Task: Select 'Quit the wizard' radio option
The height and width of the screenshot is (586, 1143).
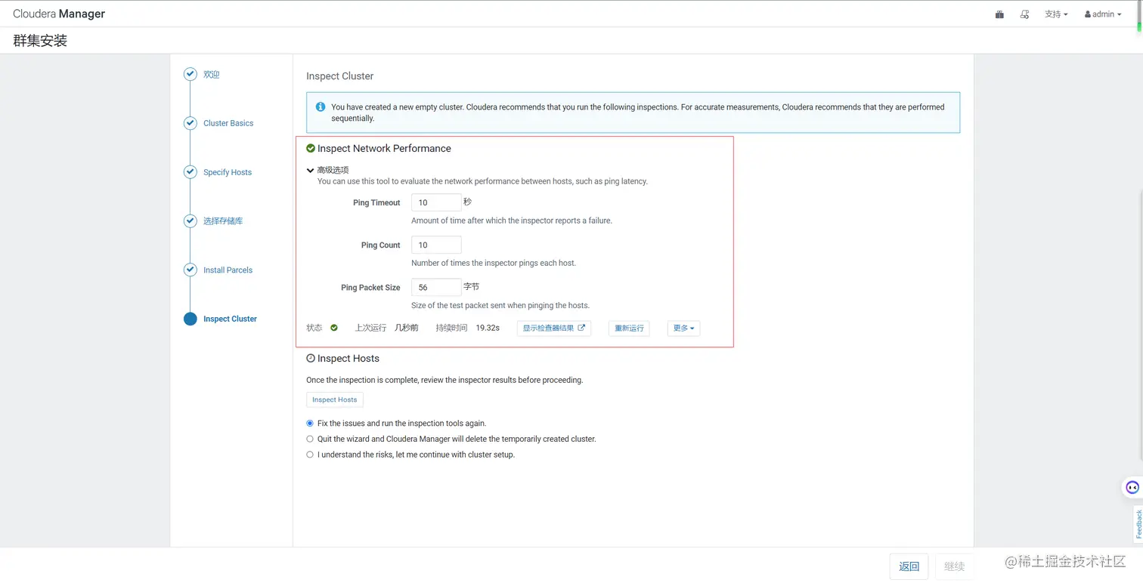Action: pos(310,439)
